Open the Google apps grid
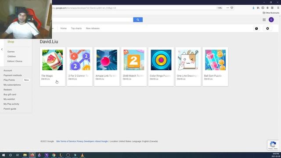The width and height of the screenshot is (281, 158). click(x=264, y=20)
